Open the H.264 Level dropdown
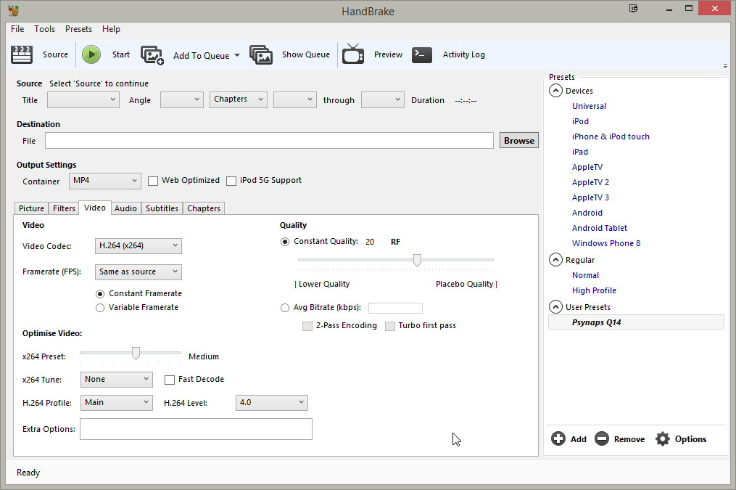The image size is (736, 490). coord(272,403)
